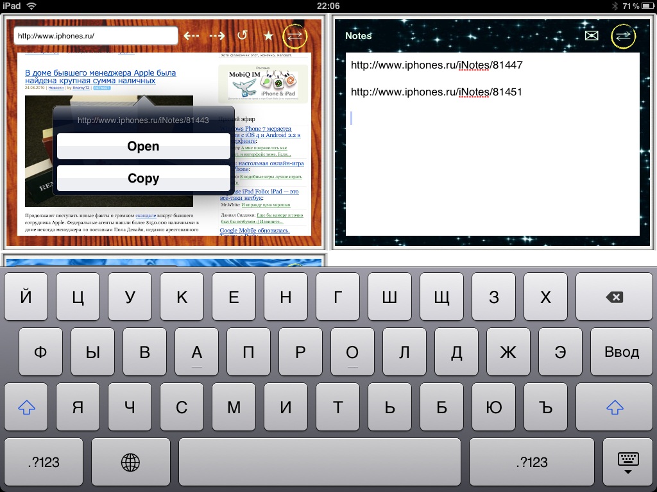Tap the Ц key

[x=78, y=297]
